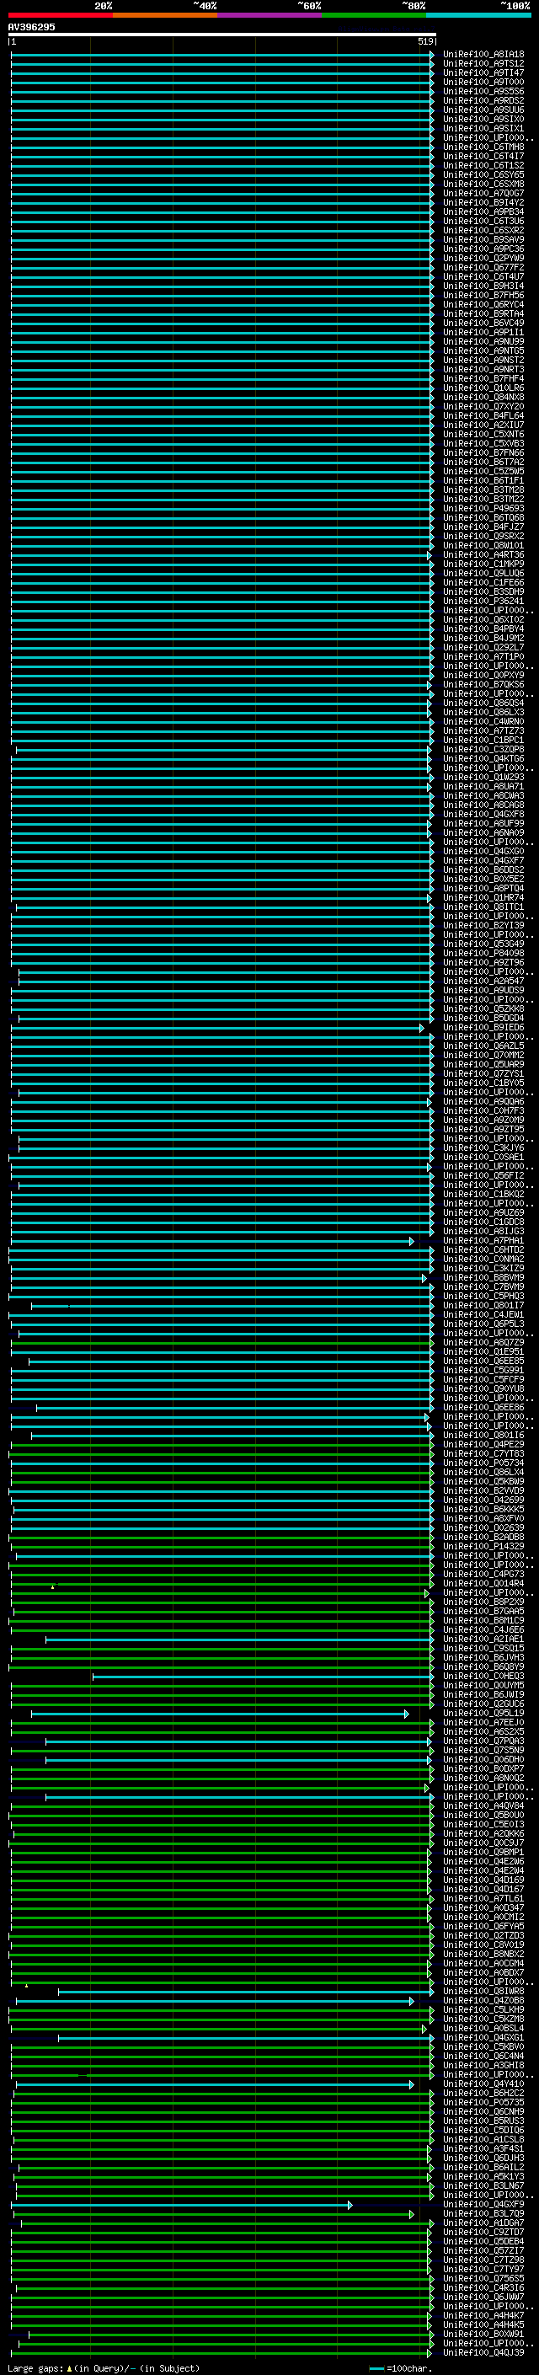Viewport: 539px width, 2375px height.
Task: Select the UniRef100_A1CSL8 label
Action: 483,2139
